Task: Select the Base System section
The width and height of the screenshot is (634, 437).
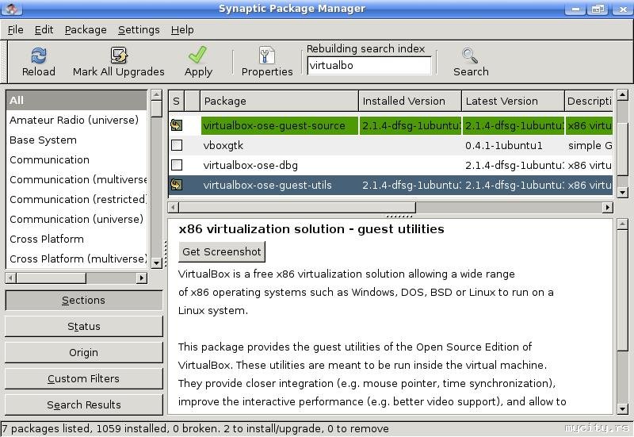Action: 76,140
